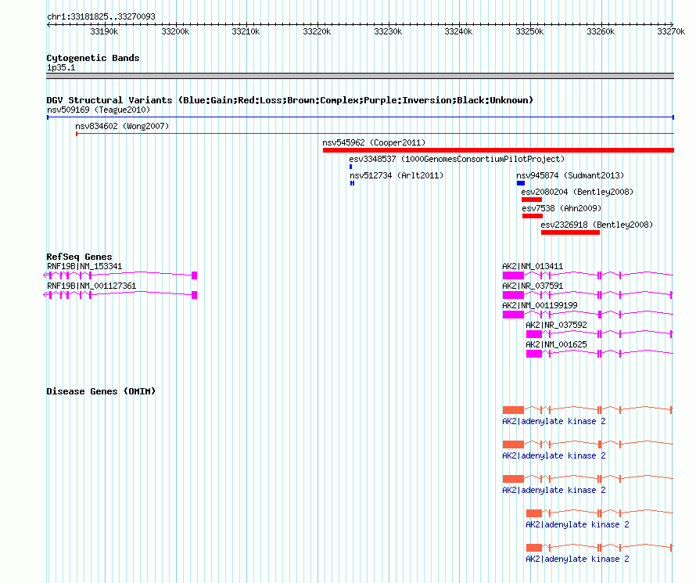Open AK2|NM_013411 transcript label

(533, 266)
